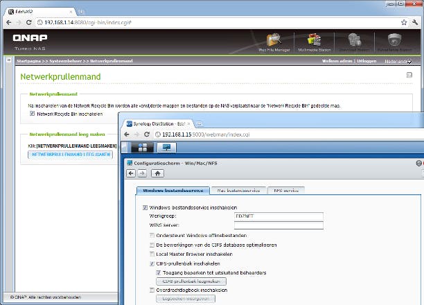
Task: Click the Netwerkprullenmand page heading
Action: [60, 76]
